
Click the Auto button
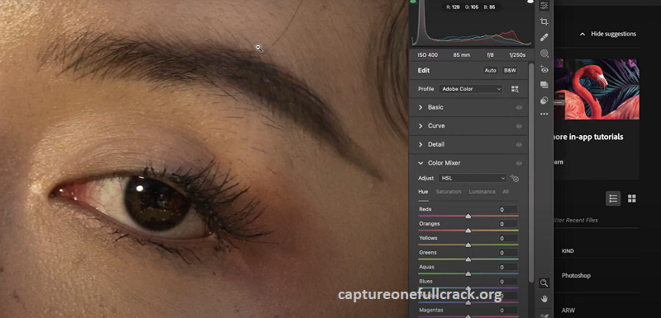(490, 71)
